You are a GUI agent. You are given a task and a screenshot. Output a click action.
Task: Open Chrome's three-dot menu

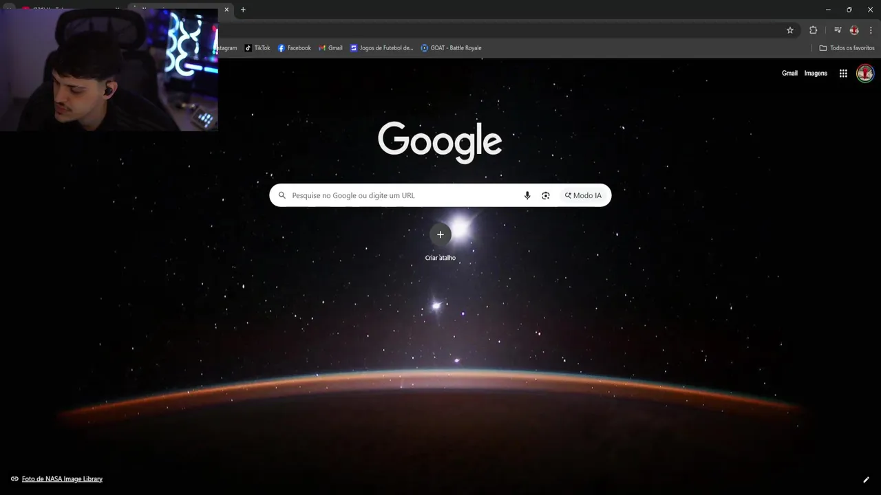point(871,30)
